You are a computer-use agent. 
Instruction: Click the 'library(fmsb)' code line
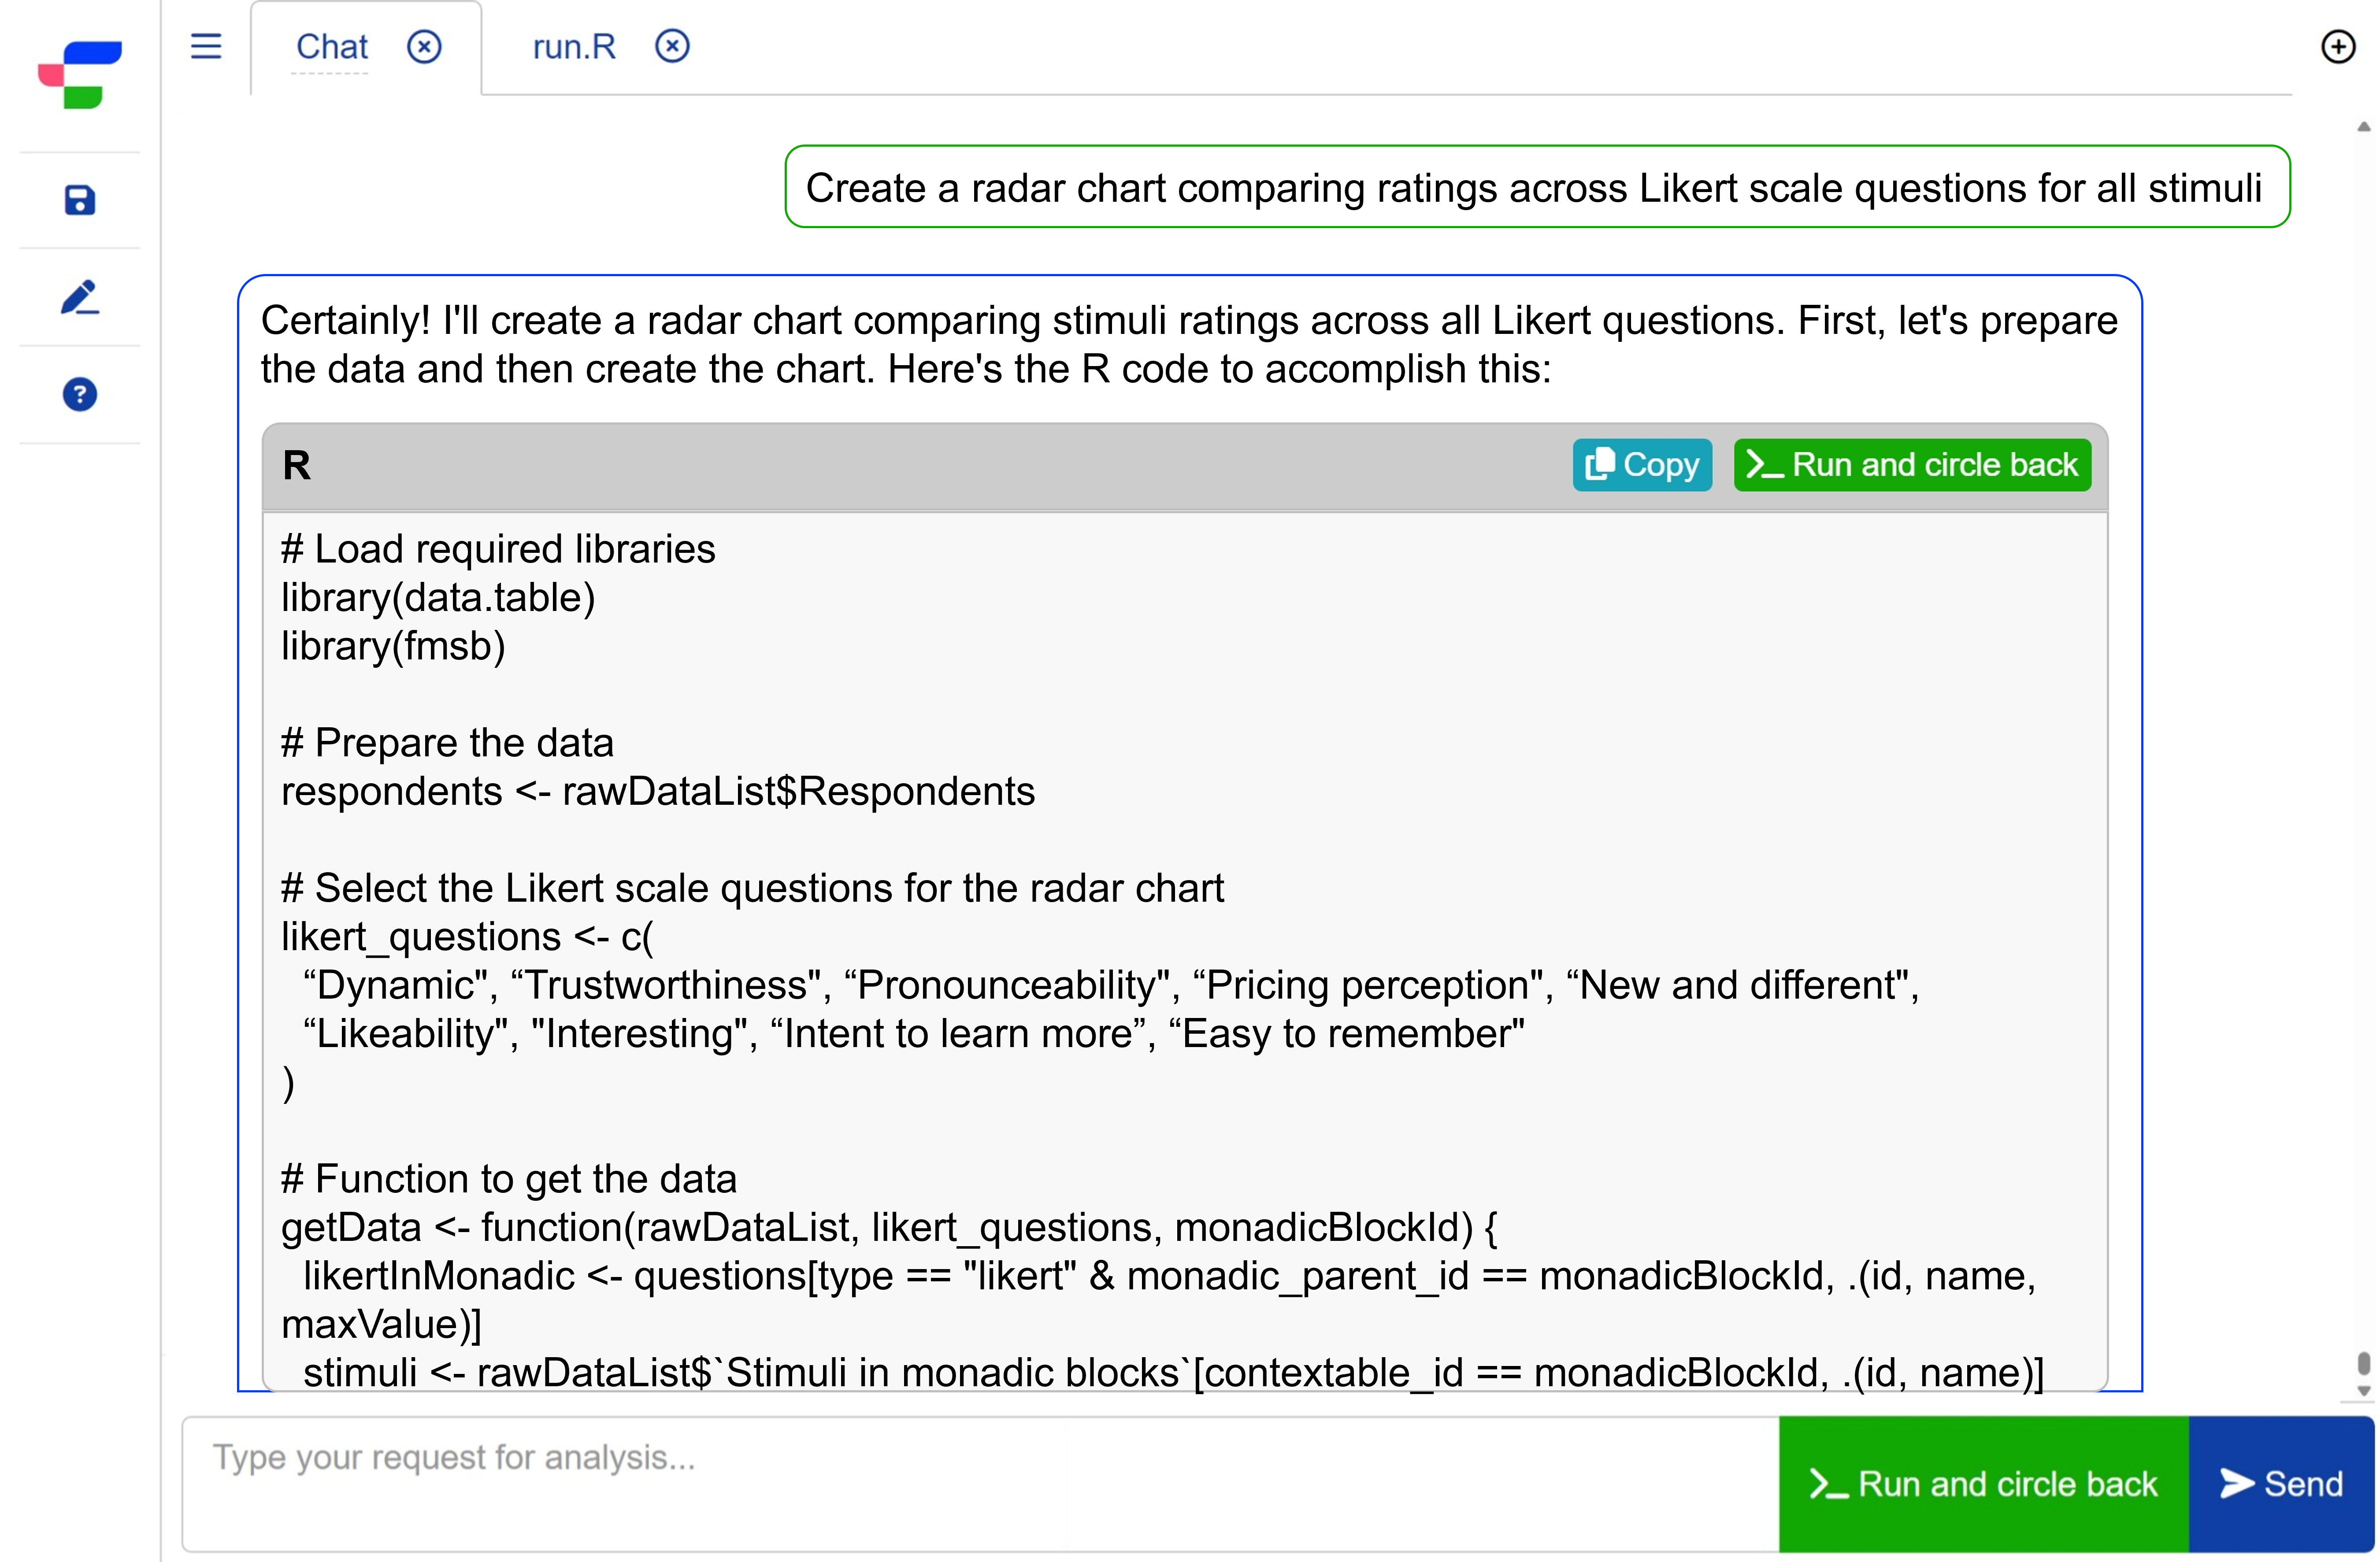[393, 646]
